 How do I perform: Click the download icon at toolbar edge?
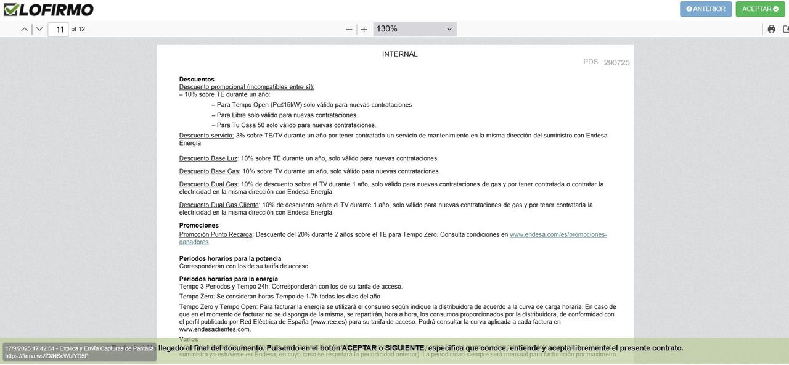coord(786,29)
